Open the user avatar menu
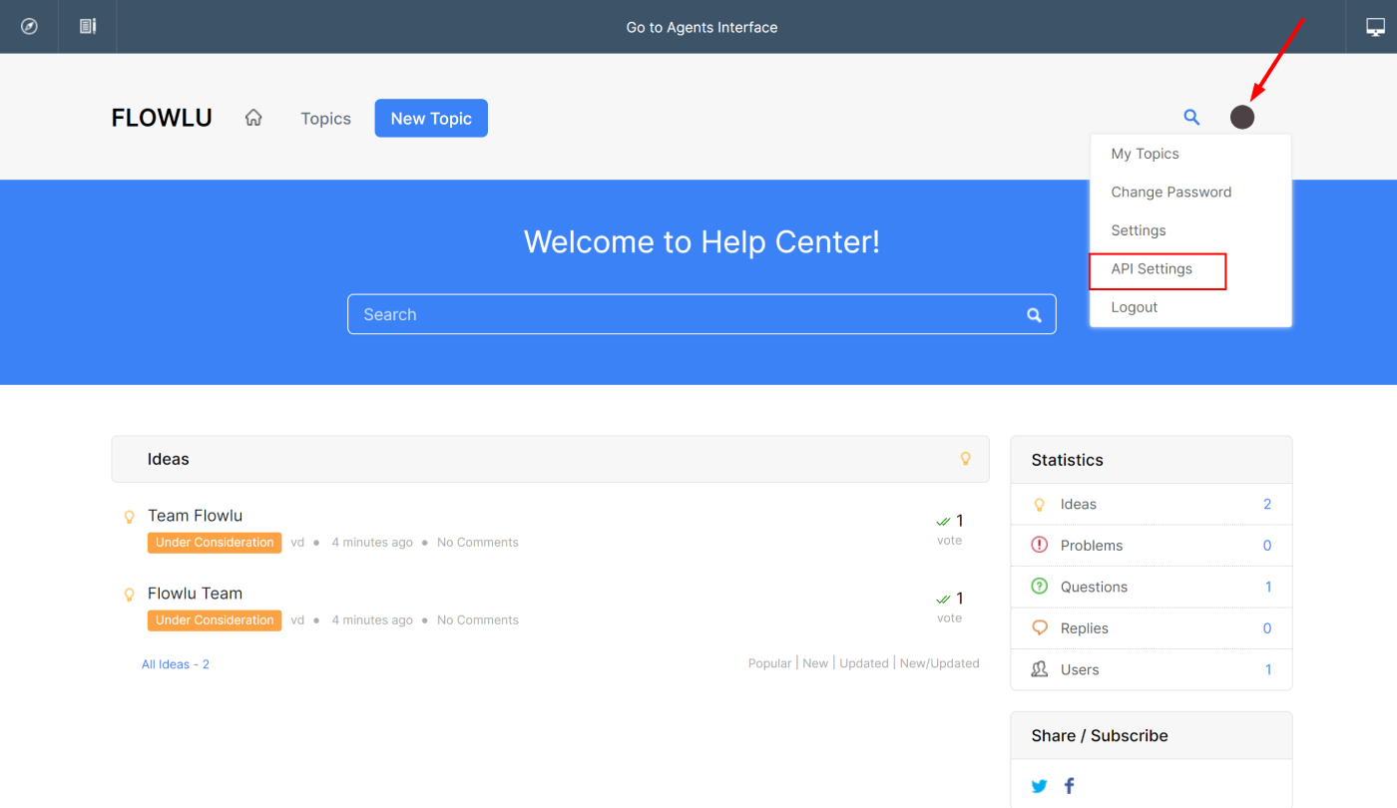Image resolution: width=1397 pixels, height=808 pixels. point(1242,117)
